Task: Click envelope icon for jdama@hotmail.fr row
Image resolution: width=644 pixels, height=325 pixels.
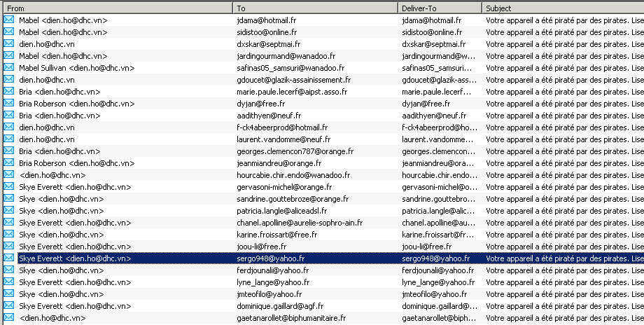Action: pyautogui.click(x=8, y=20)
